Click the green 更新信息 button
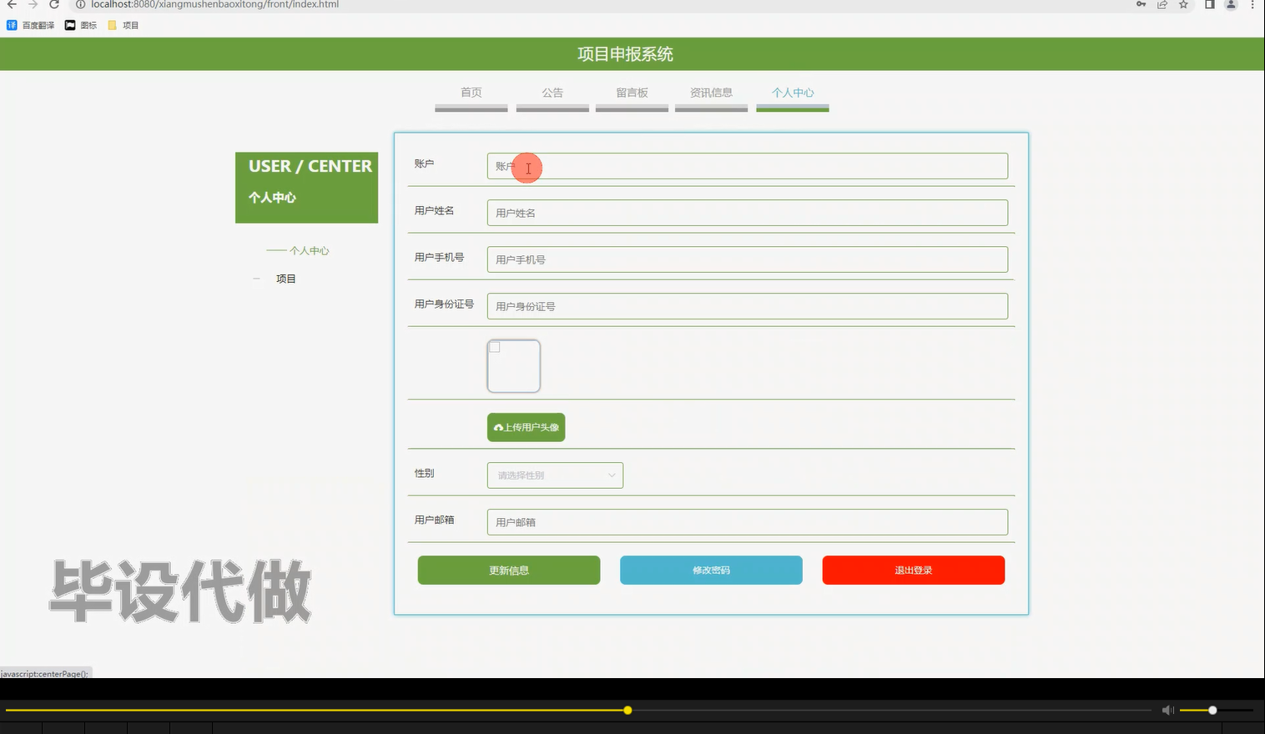Screen dimensions: 1265x734 point(509,571)
